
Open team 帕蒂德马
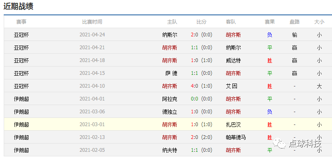pos(236,137)
